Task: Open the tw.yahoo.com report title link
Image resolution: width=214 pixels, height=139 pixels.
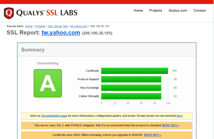Action: coord(61,33)
